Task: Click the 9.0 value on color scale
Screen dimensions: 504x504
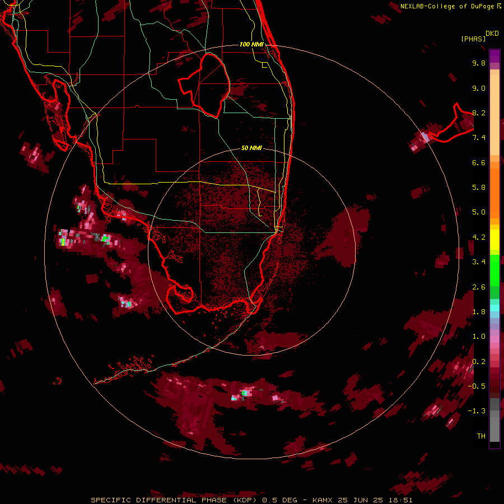Action: (x=479, y=88)
